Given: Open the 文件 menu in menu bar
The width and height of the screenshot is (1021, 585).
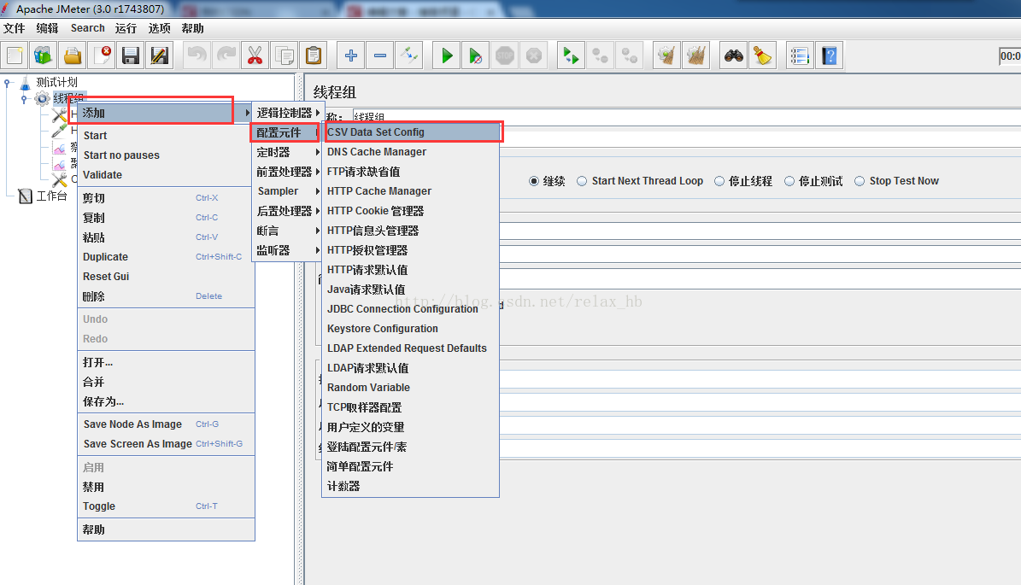Looking at the screenshot, I should 14,28.
